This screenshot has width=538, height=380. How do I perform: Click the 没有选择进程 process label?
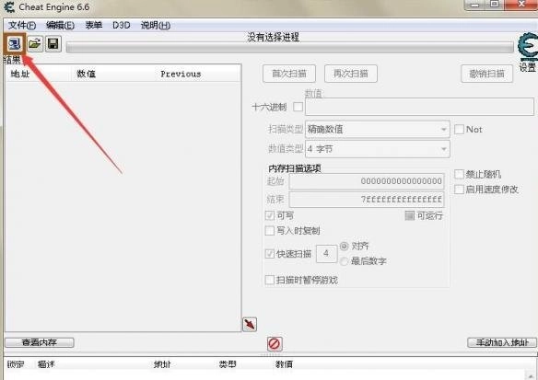click(x=273, y=37)
